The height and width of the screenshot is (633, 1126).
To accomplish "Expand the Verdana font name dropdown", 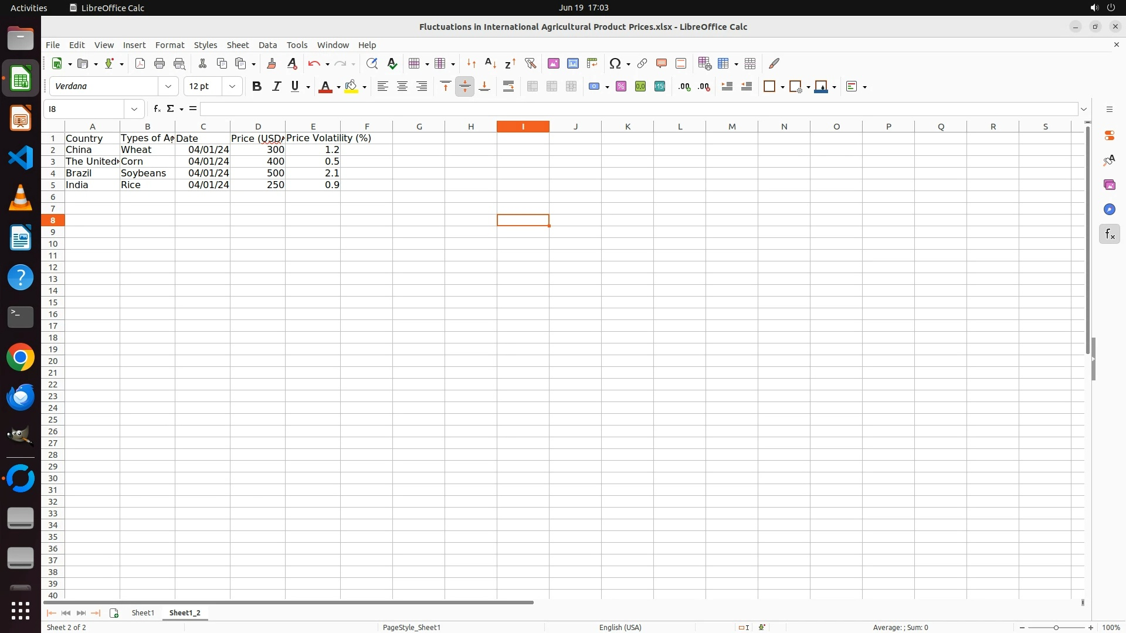I will 168,87.
